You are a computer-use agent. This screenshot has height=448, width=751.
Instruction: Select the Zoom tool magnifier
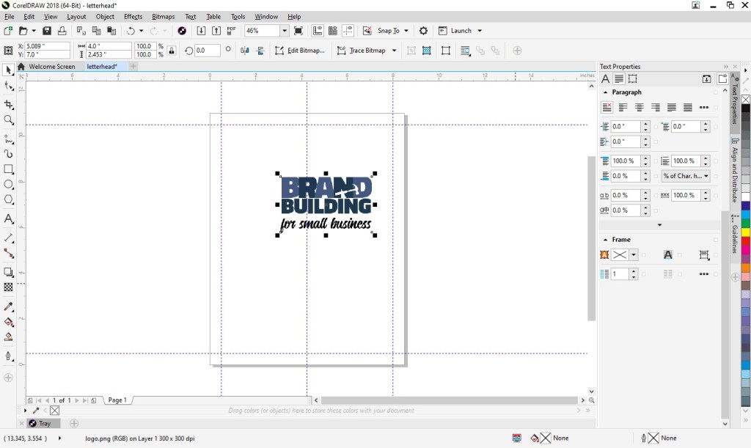[9, 120]
